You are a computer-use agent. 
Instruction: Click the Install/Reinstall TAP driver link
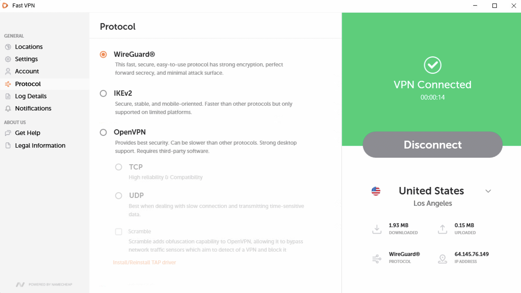coord(144,262)
